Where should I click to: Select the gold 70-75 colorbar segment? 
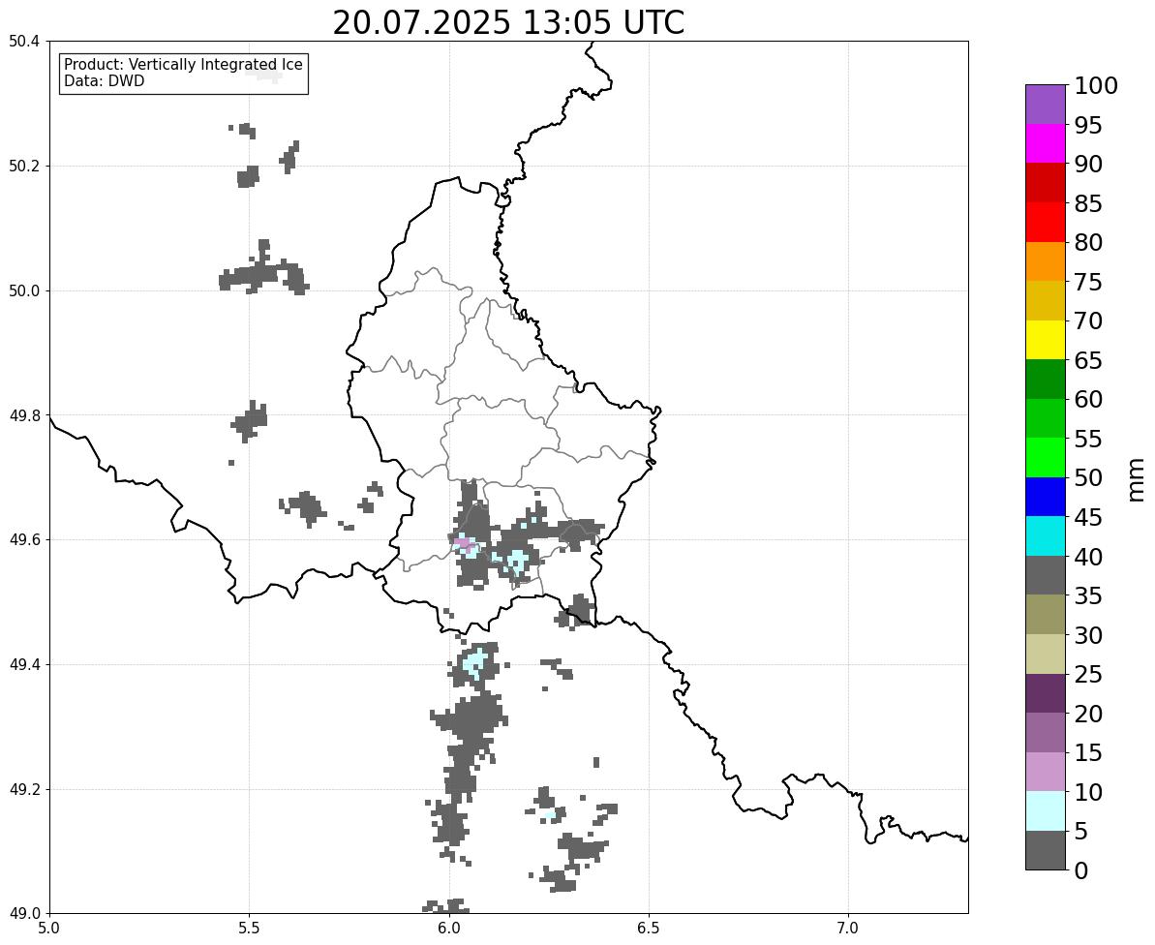click(1046, 300)
